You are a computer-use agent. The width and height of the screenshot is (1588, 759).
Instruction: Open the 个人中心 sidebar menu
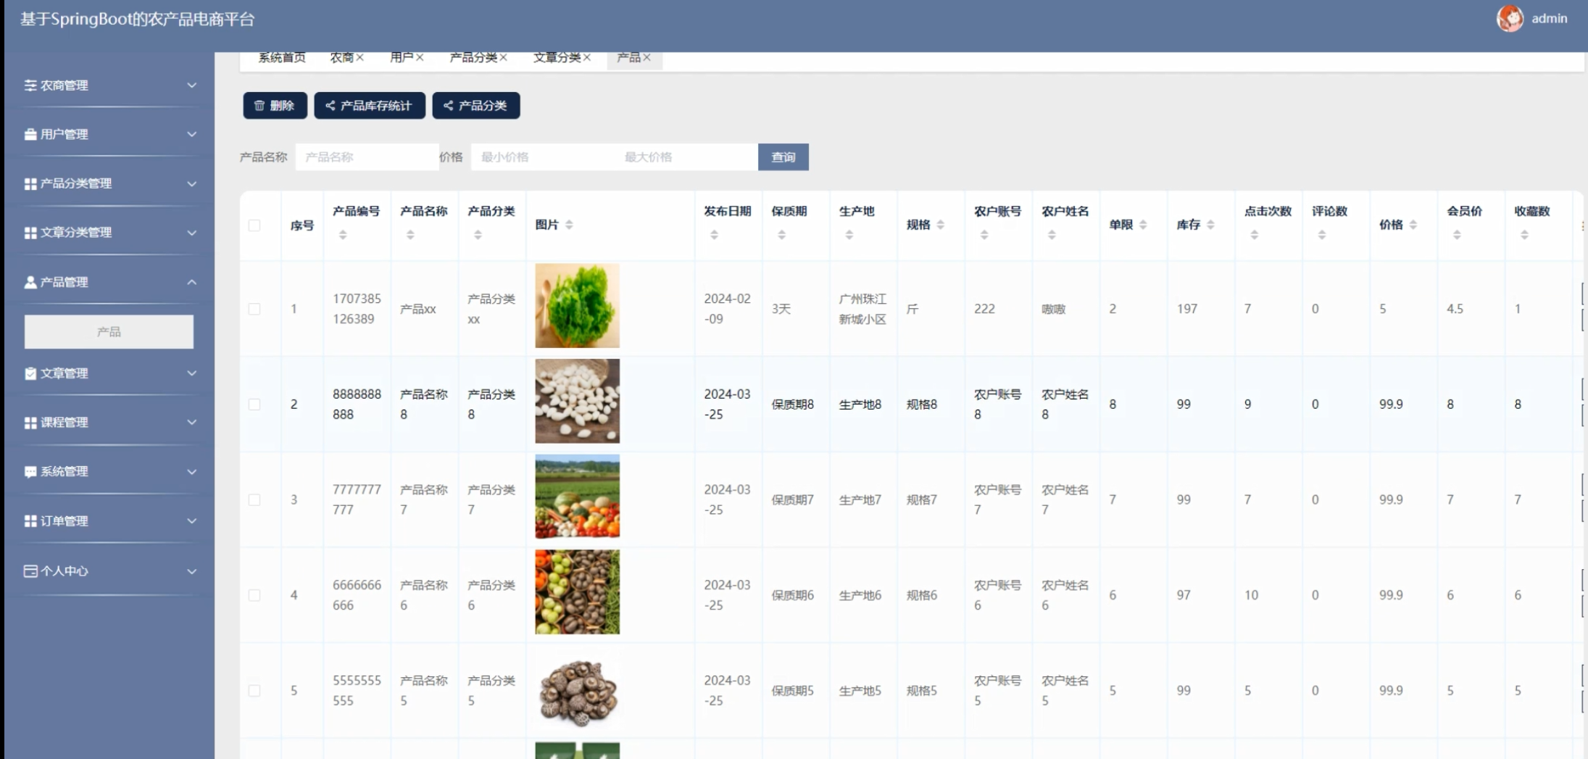coord(109,571)
